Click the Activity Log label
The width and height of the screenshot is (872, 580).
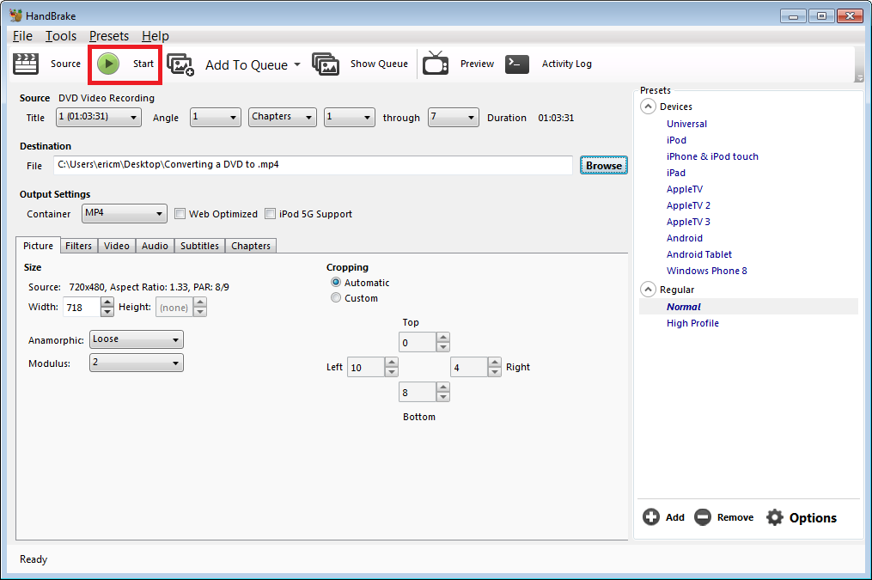pyautogui.click(x=567, y=64)
